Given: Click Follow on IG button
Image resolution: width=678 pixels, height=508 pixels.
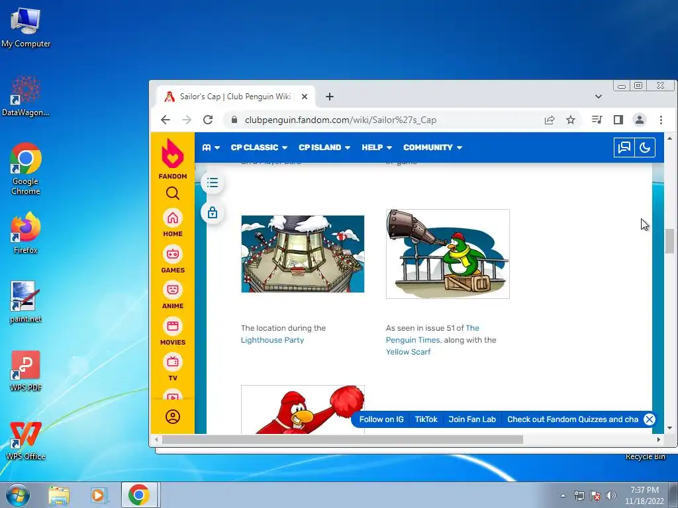Looking at the screenshot, I should pos(381,419).
